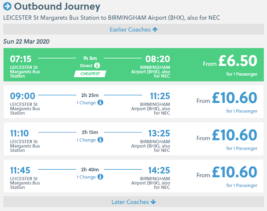Click info icon for the 11:10 coach change
267x211 pixels.
tap(101, 140)
